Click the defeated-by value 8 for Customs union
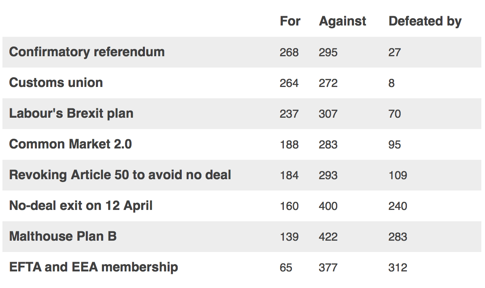The image size is (485, 288). (x=391, y=83)
